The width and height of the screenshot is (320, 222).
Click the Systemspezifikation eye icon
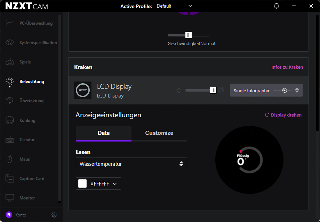[x=10, y=43]
